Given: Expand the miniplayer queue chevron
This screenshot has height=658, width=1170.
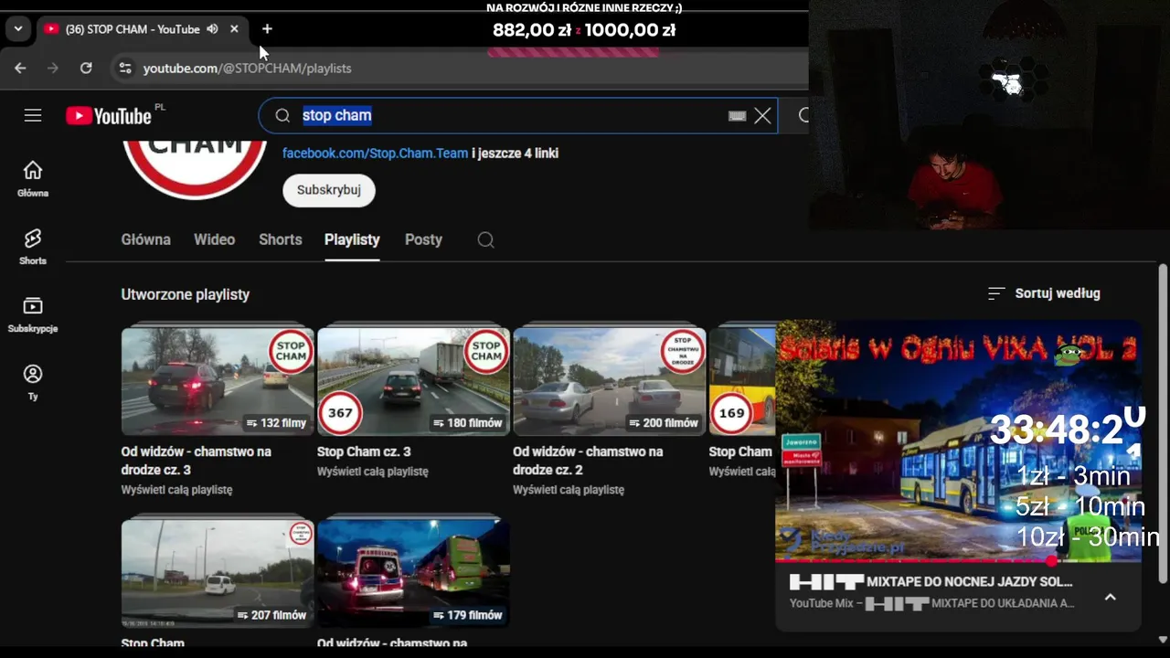Looking at the screenshot, I should point(1110,597).
